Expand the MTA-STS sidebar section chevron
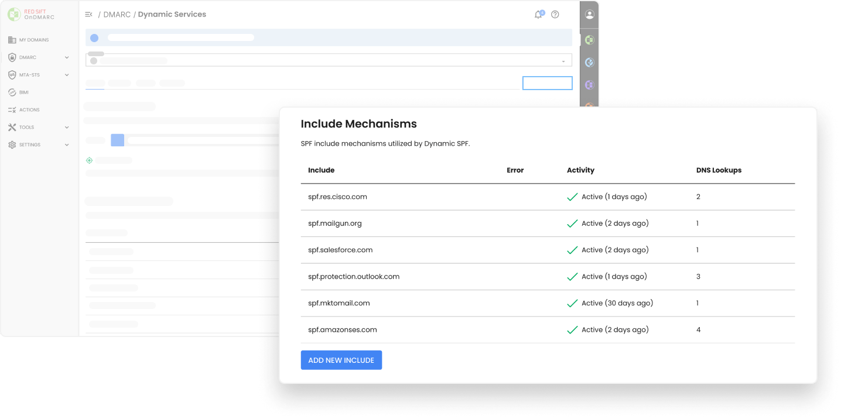Image resolution: width=841 pixels, height=419 pixels. point(67,75)
